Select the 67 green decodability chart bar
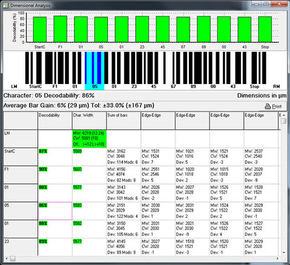 click(x=183, y=30)
